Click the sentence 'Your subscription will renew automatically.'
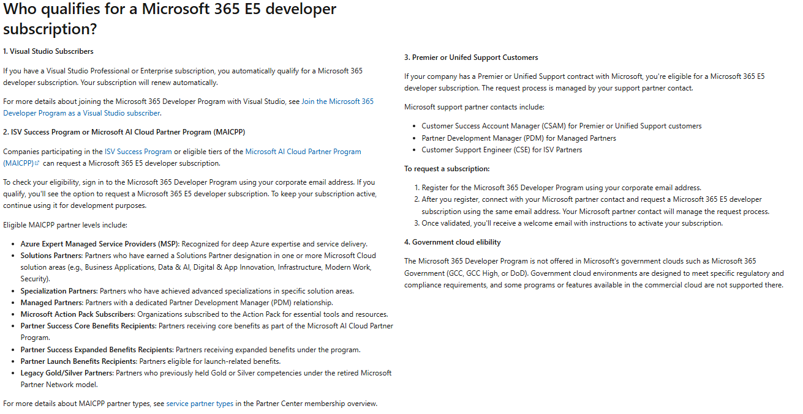The width and height of the screenshot is (803, 414). pyautogui.click(x=148, y=83)
